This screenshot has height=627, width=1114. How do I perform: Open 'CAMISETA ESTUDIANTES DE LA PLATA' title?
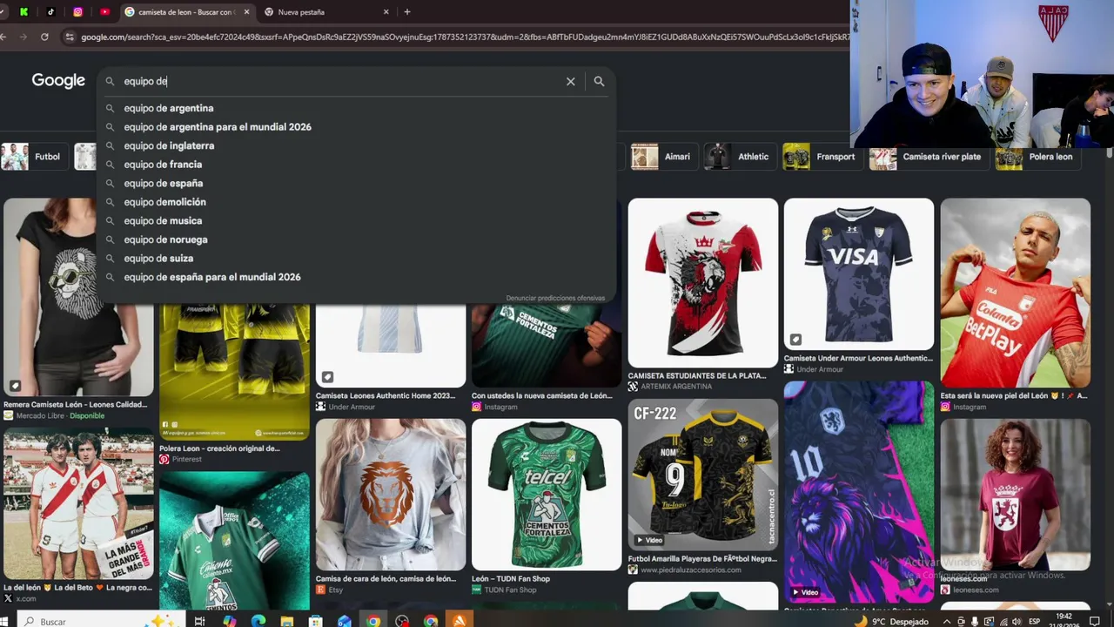(x=697, y=375)
